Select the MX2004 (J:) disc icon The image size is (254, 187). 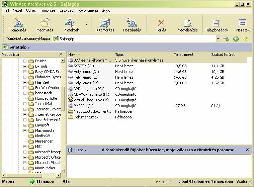pos(71,105)
